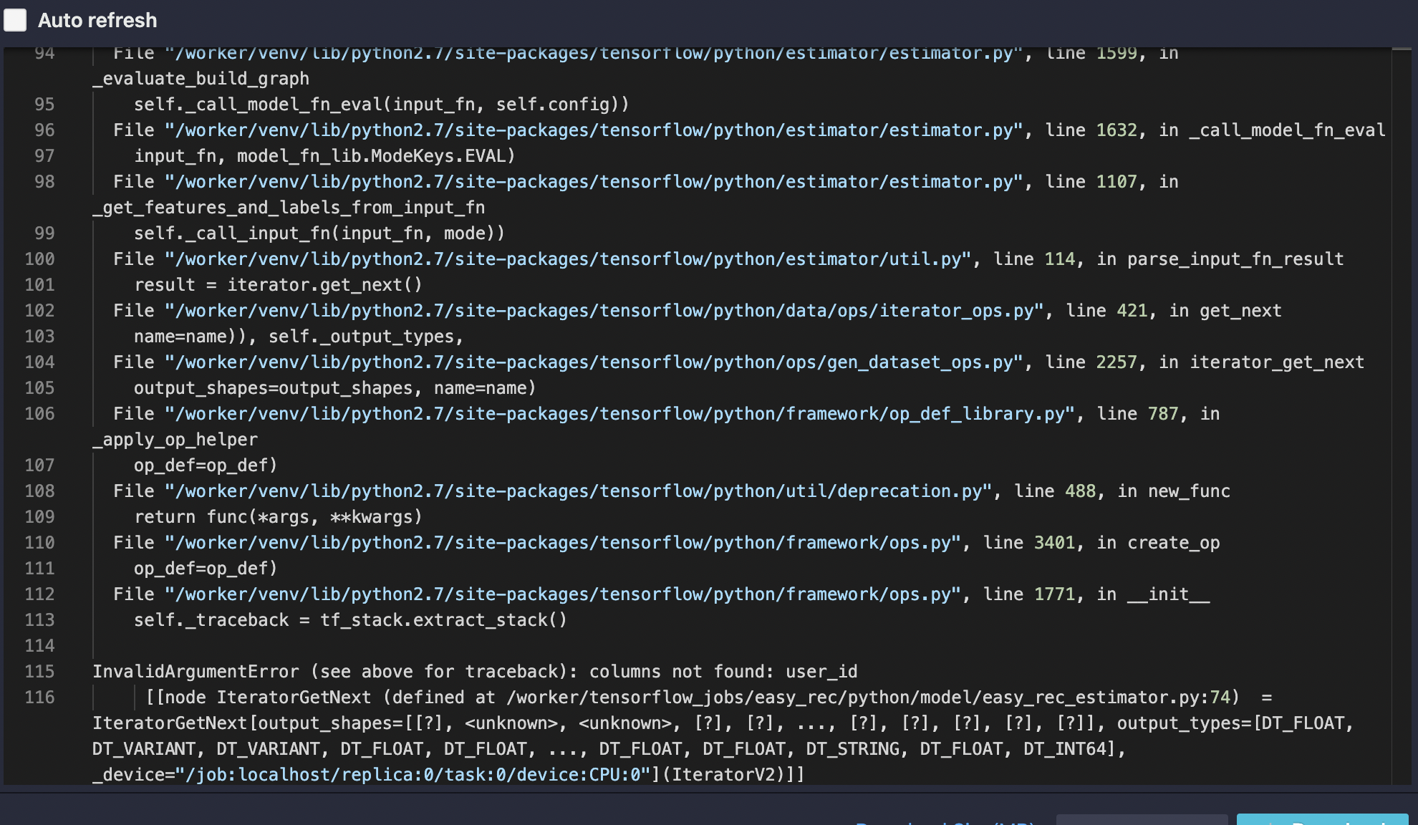Click '_evaluate_build_graph' text

click(201, 79)
